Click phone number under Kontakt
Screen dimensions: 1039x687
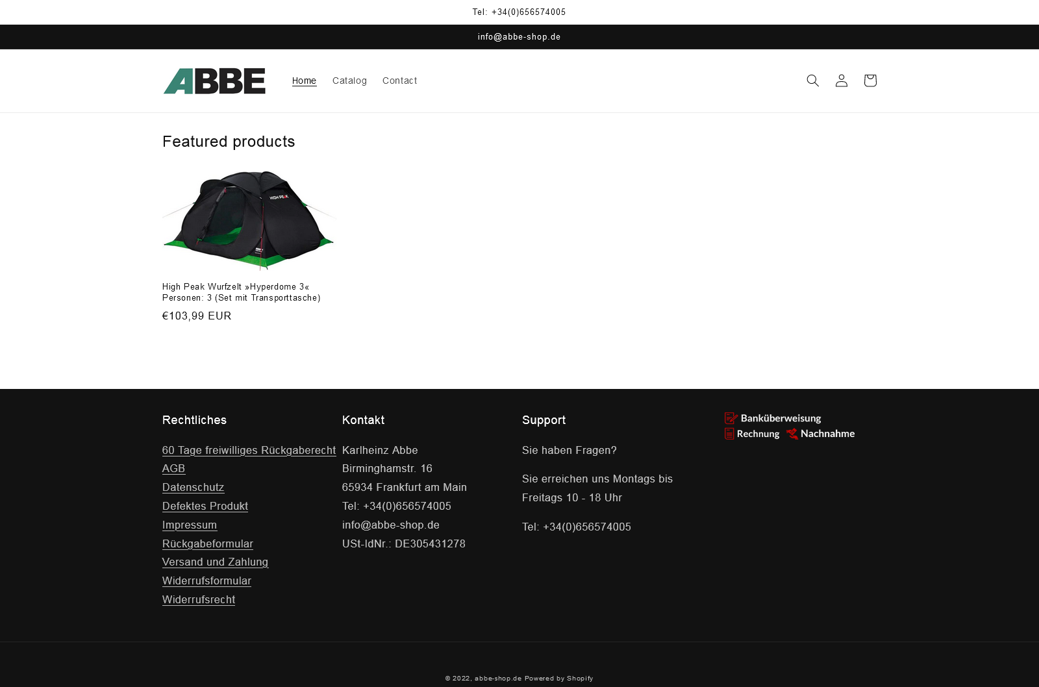click(x=397, y=506)
